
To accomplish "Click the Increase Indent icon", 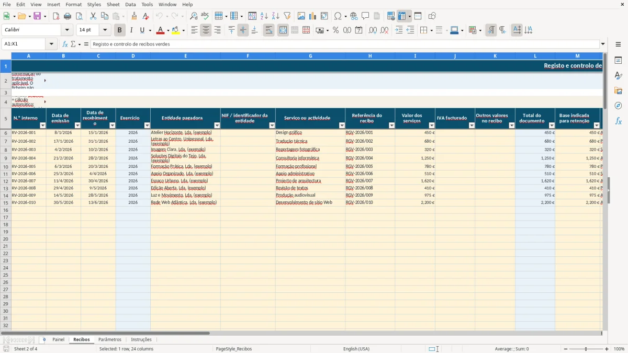I will coord(399,30).
